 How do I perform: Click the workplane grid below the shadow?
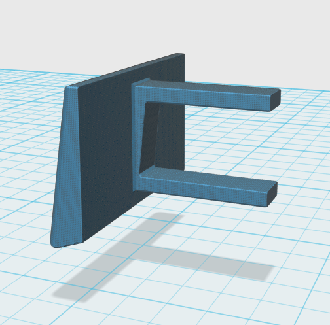tap(175, 309)
